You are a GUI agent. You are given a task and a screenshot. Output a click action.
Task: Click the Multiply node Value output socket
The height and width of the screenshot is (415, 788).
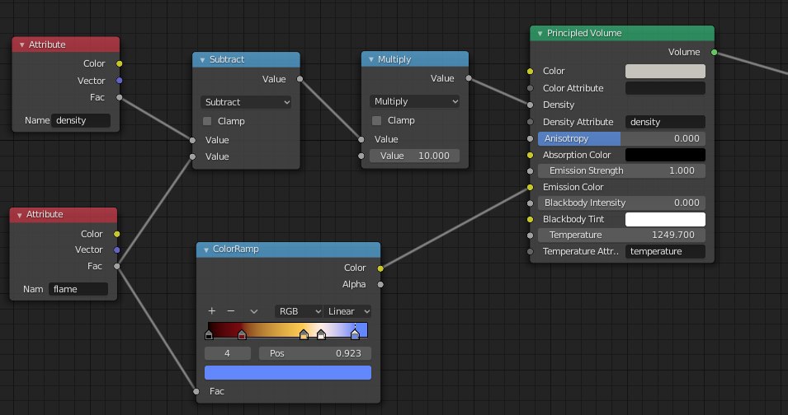pyautogui.click(x=469, y=78)
